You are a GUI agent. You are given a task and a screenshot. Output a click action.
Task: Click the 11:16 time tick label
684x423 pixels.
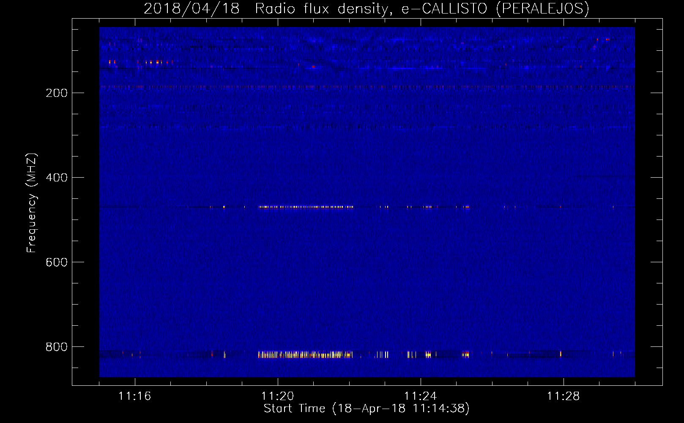coord(135,396)
